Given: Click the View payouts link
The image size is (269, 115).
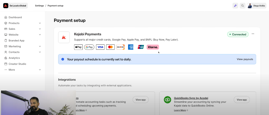Looking at the screenshot, I should click(245, 59).
